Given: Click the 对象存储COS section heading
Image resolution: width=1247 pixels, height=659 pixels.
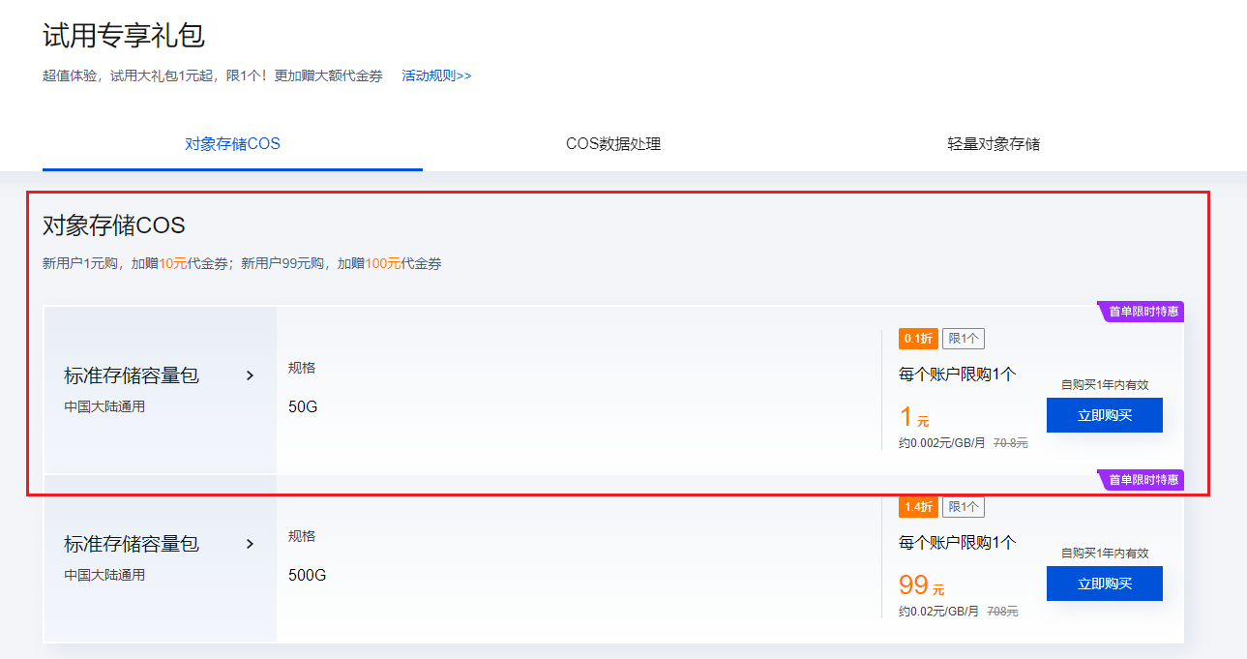Looking at the screenshot, I should point(114,225).
